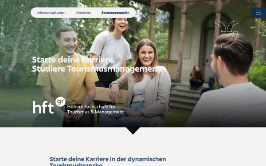Screen dimensions: 266x166
Task: Click the downward triangle below the hero image
Action: [x=133, y=131]
